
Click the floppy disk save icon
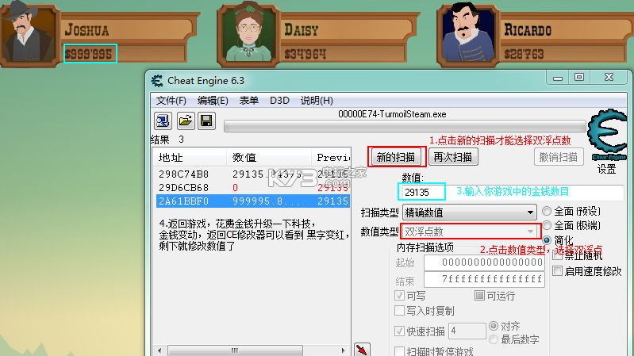206,121
